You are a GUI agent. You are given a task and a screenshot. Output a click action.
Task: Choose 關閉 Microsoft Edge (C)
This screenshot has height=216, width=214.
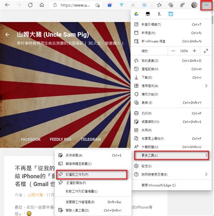pos(171,185)
